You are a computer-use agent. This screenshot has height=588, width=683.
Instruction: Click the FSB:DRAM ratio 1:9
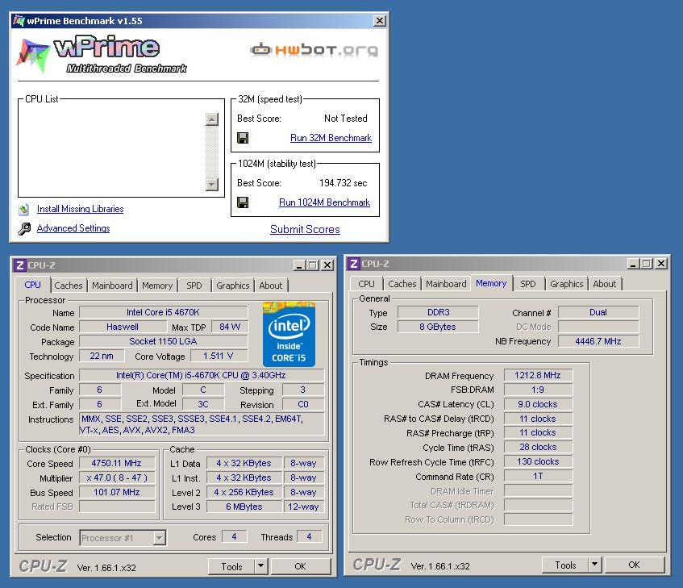tap(538, 390)
